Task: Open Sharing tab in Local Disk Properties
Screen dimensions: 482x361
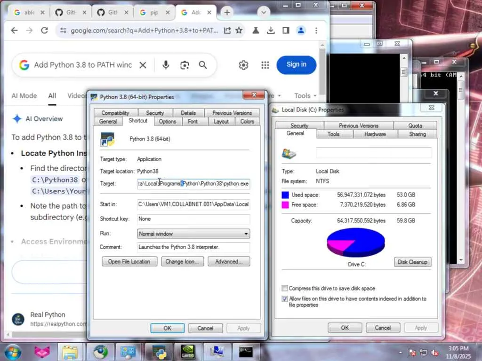Action: [418, 134]
